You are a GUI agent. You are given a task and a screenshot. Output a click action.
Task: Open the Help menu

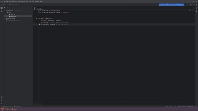pos(41,2)
